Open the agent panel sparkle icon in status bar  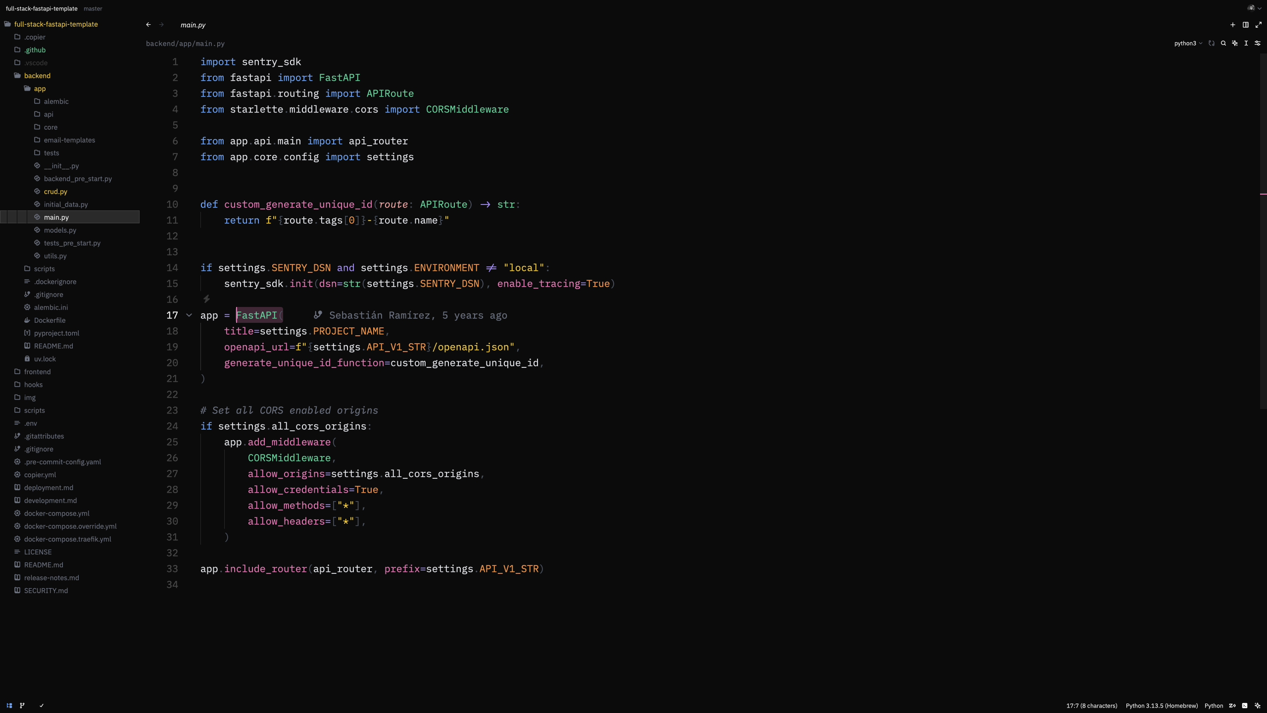click(x=1258, y=706)
